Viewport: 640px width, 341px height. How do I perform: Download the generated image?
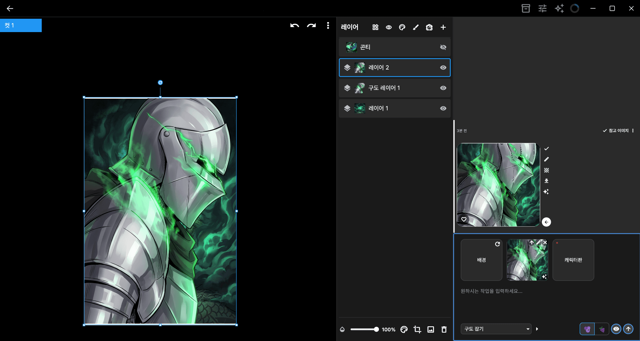coord(547,181)
